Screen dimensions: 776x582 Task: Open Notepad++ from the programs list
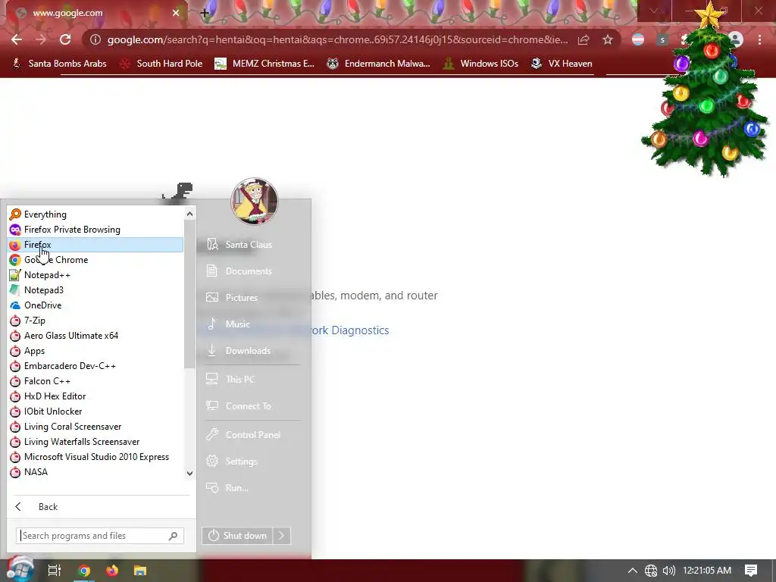(x=95, y=275)
